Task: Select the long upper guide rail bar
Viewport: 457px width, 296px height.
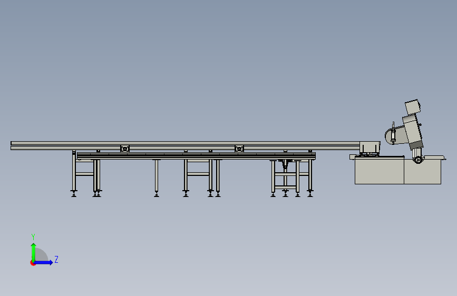Action: tap(186, 143)
